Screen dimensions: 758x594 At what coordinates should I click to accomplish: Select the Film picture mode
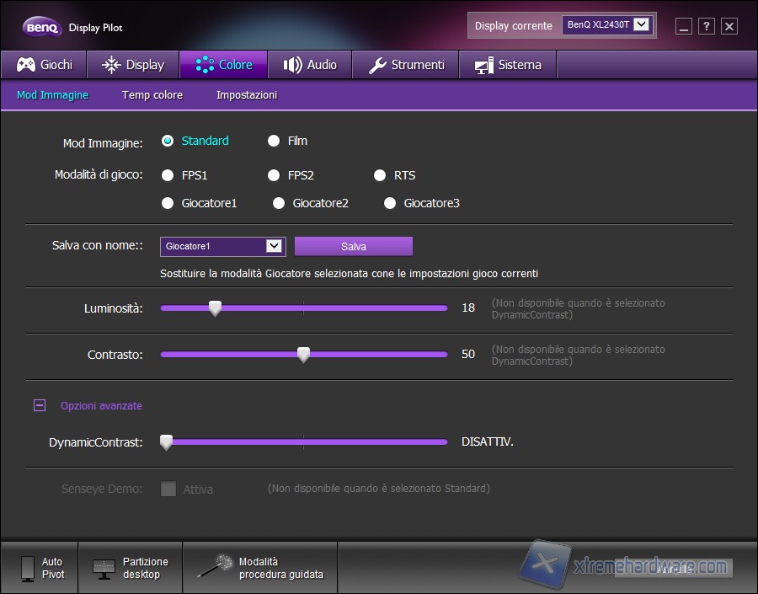274,141
